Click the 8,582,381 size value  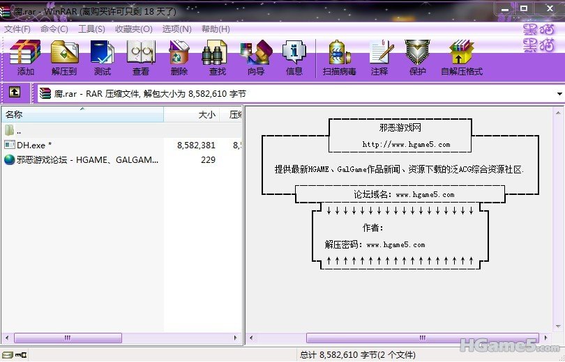tap(196, 145)
